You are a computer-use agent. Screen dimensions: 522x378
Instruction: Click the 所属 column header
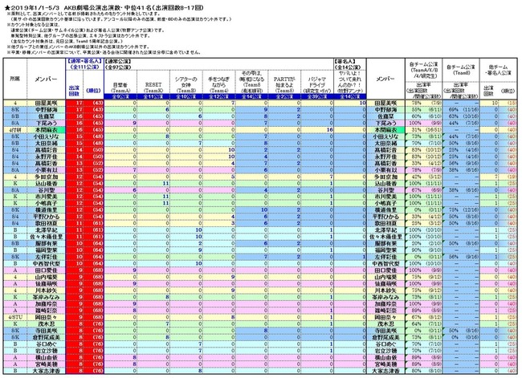(x=15, y=79)
